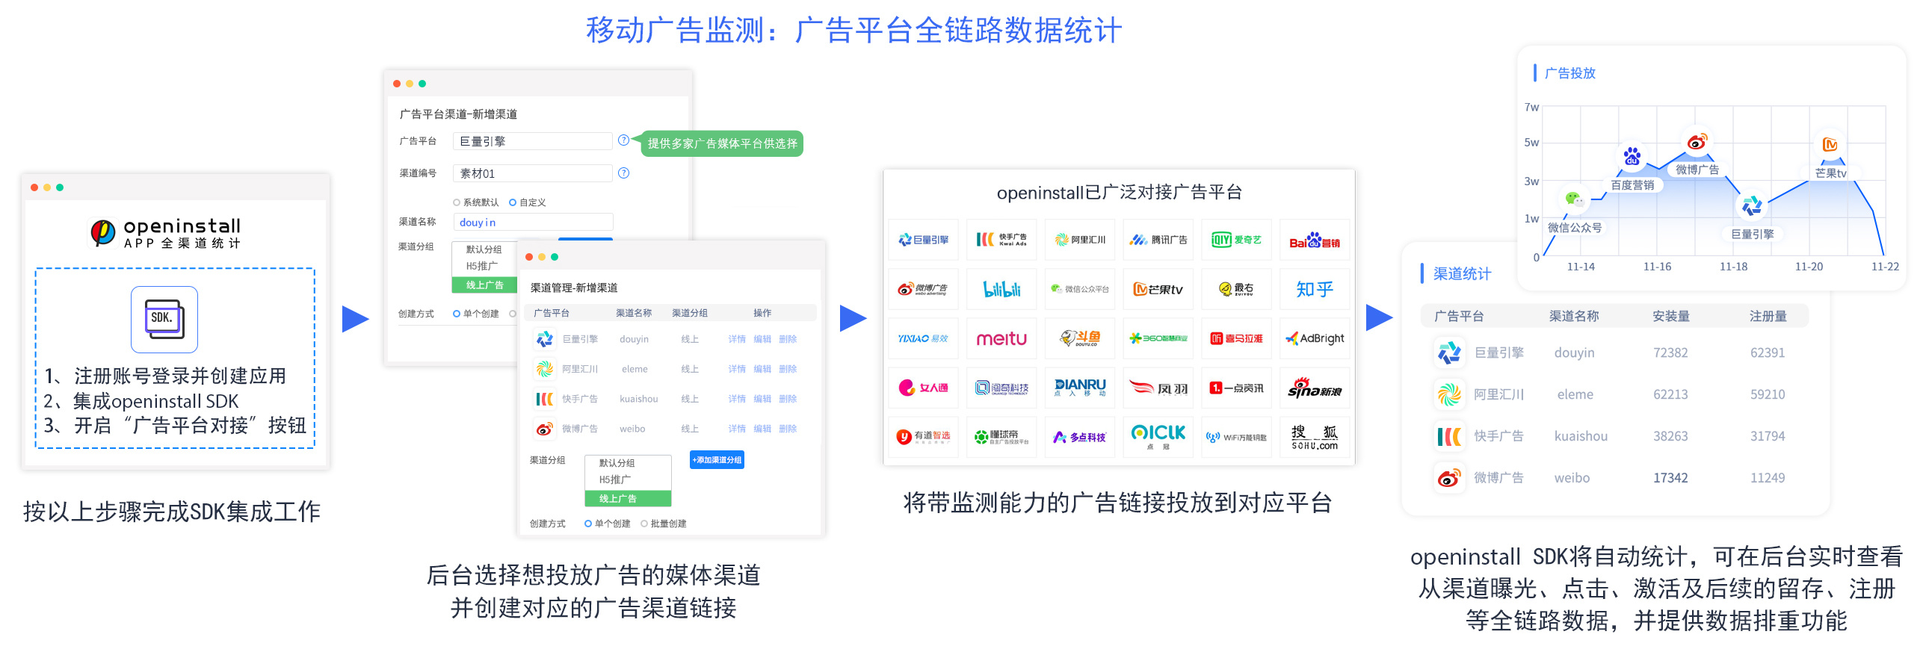Click the 知乎 logo tile
Viewport: 1923px width, 652px height.
click(x=1315, y=289)
